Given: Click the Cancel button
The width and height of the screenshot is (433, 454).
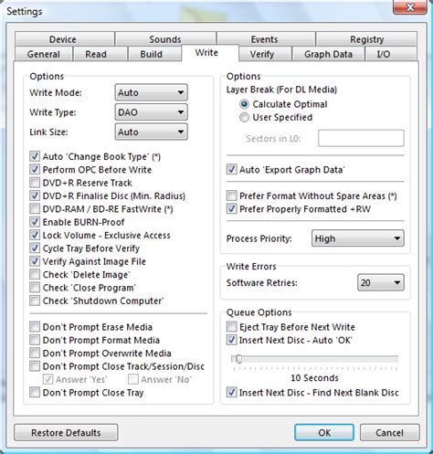Looking at the screenshot, I should (390, 432).
